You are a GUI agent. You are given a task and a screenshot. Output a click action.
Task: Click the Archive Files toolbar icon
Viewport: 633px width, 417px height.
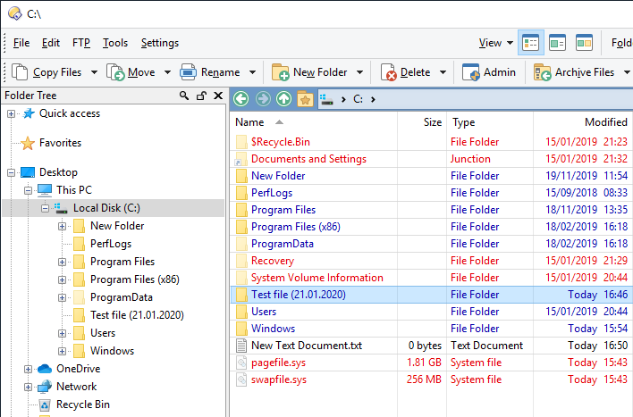pos(542,72)
